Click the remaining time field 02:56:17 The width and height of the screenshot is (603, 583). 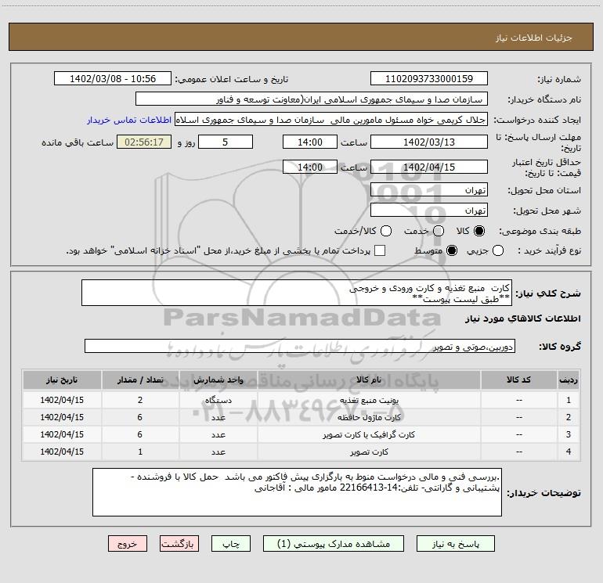(144, 142)
